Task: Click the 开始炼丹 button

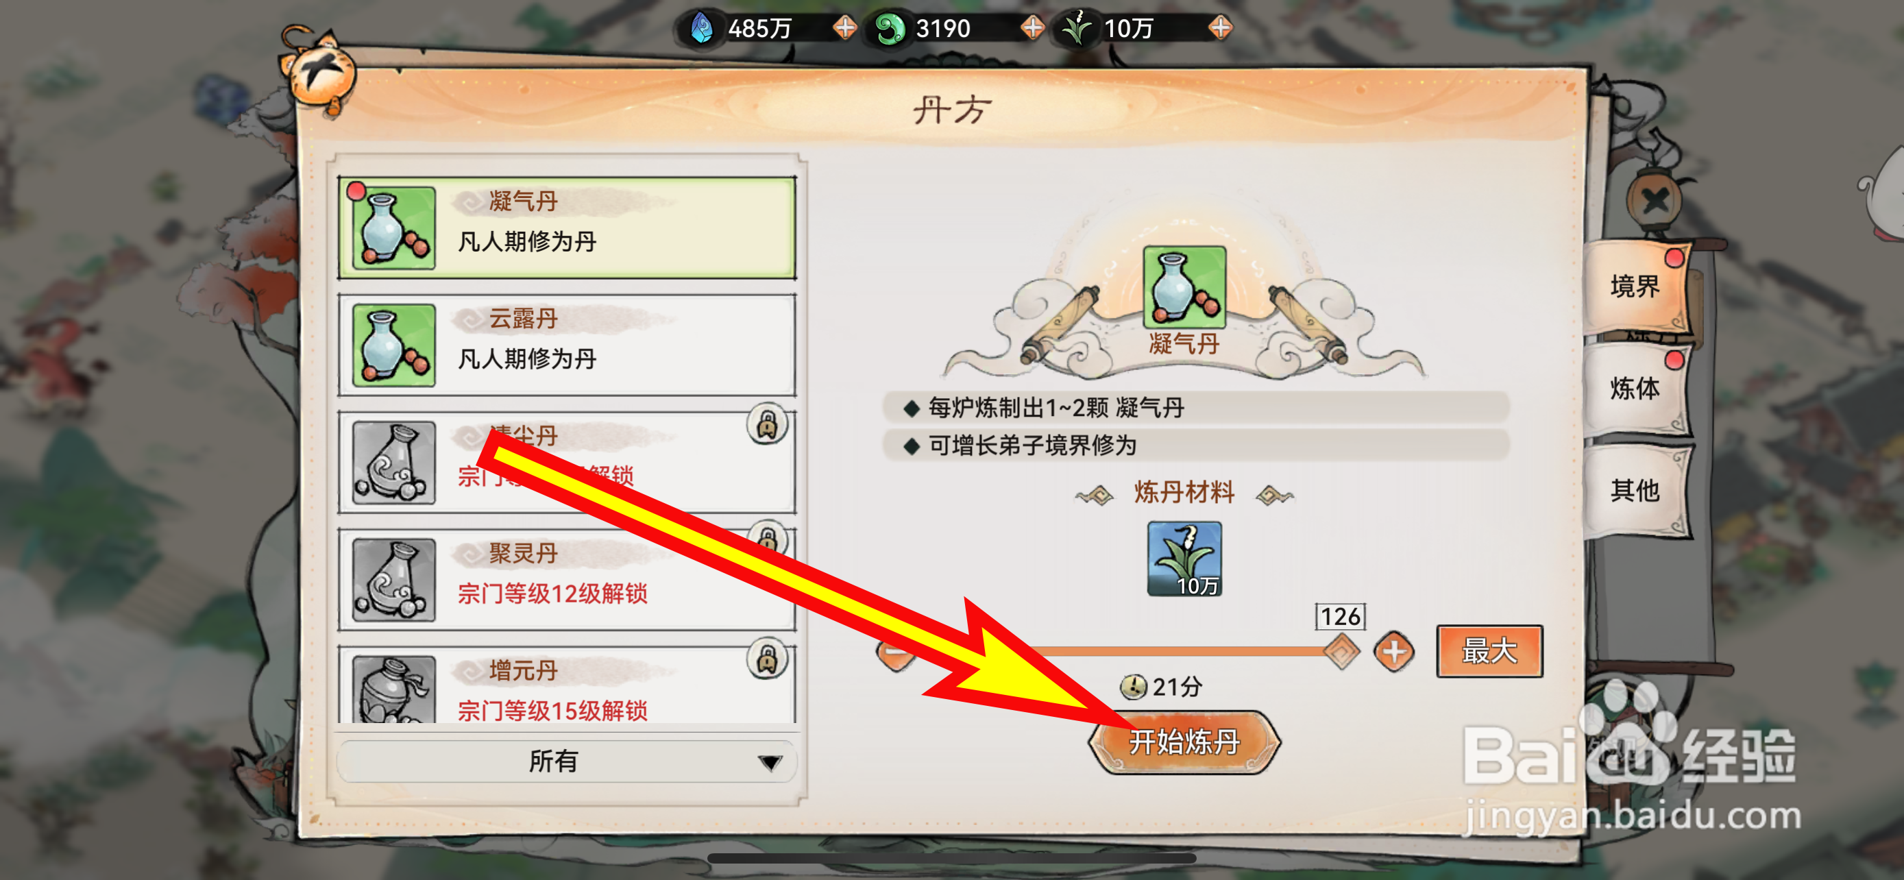Action: pyautogui.click(x=1184, y=742)
